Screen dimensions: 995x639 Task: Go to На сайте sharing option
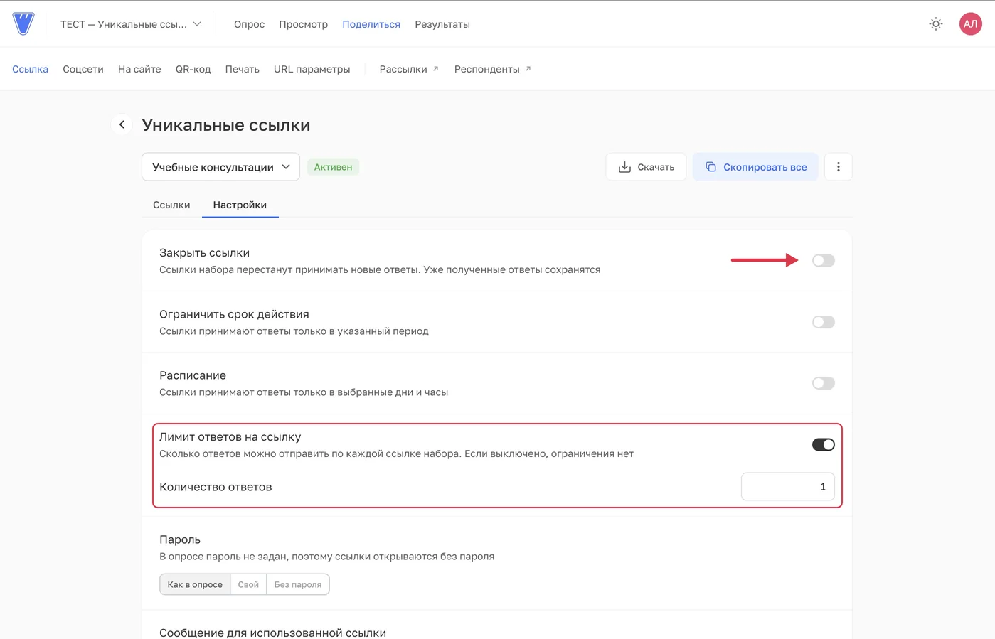coord(139,69)
